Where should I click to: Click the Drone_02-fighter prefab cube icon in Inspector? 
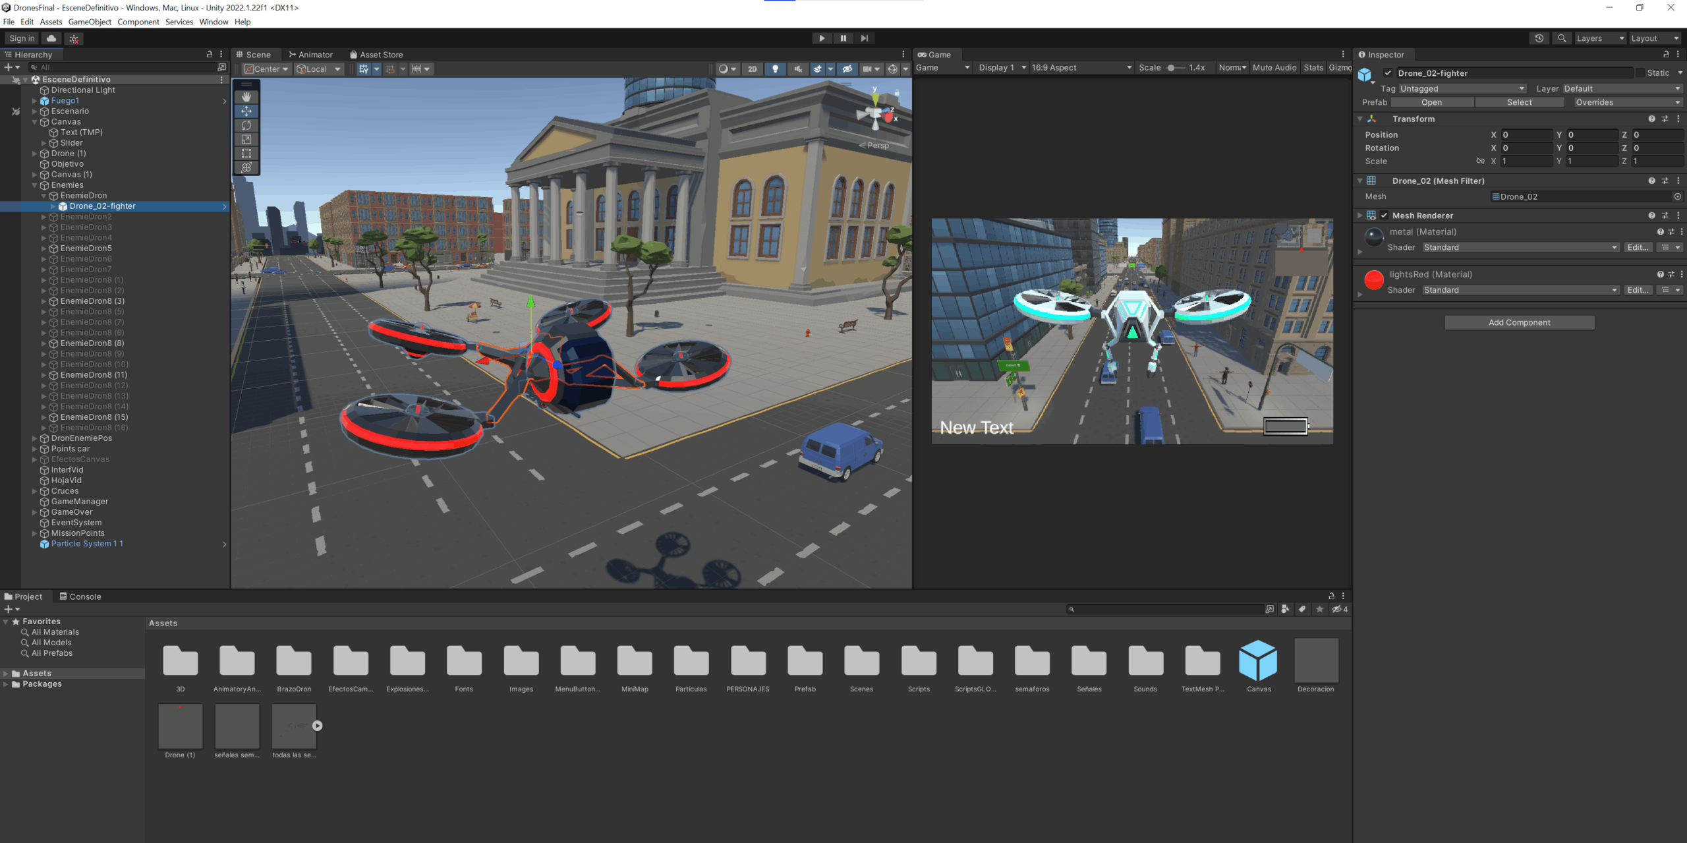[x=1365, y=74]
